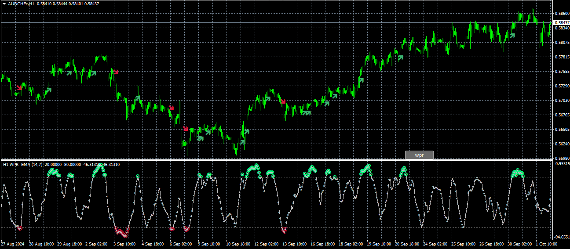Viewport: 570px width, 249px height.
Task: Click the wpr button on the chart
Action: (x=419, y=155)
